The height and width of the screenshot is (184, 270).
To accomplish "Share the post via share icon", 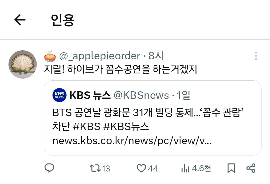I will (251, 168).
